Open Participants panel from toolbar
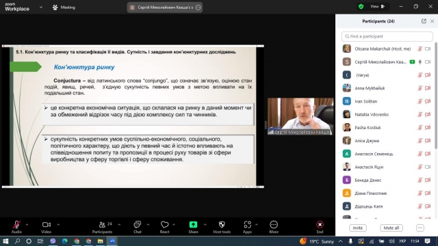The image size is (438, 246). click(x=102, y=227)
